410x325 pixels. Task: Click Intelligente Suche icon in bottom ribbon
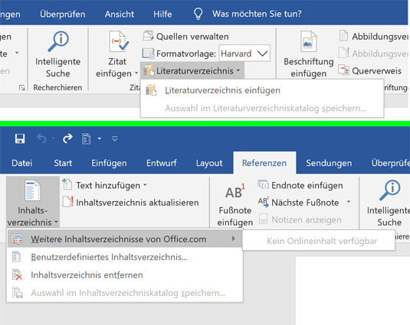(x=389, y=190)
